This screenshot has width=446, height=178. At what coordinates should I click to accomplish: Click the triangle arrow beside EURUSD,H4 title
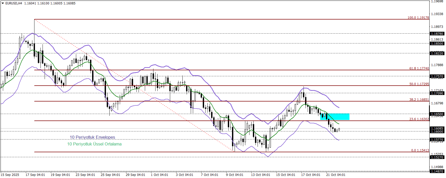[3, 3]
